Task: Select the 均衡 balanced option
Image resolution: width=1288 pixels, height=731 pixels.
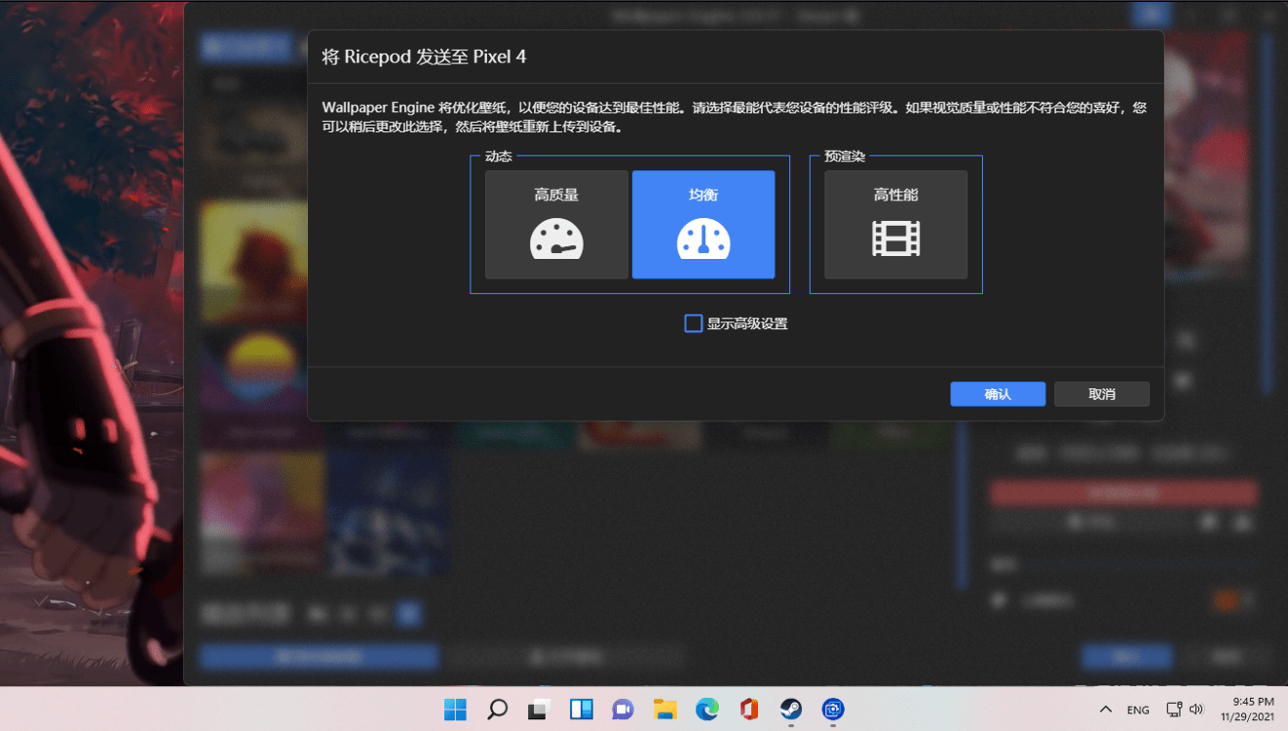Action: 703,225
